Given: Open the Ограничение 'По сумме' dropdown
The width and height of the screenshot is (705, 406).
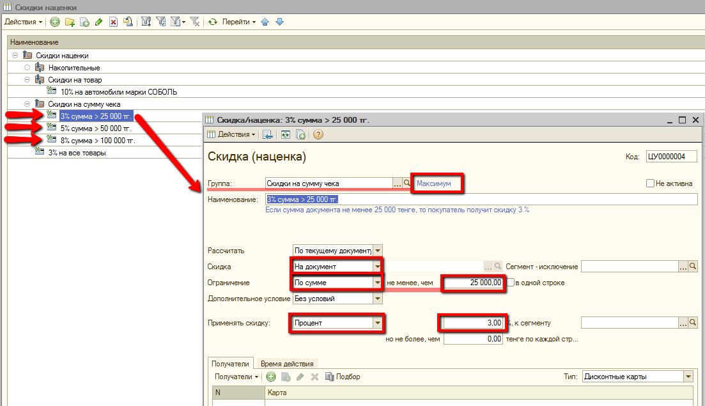Looking at the screenshot, I should [x=378, y=283].
